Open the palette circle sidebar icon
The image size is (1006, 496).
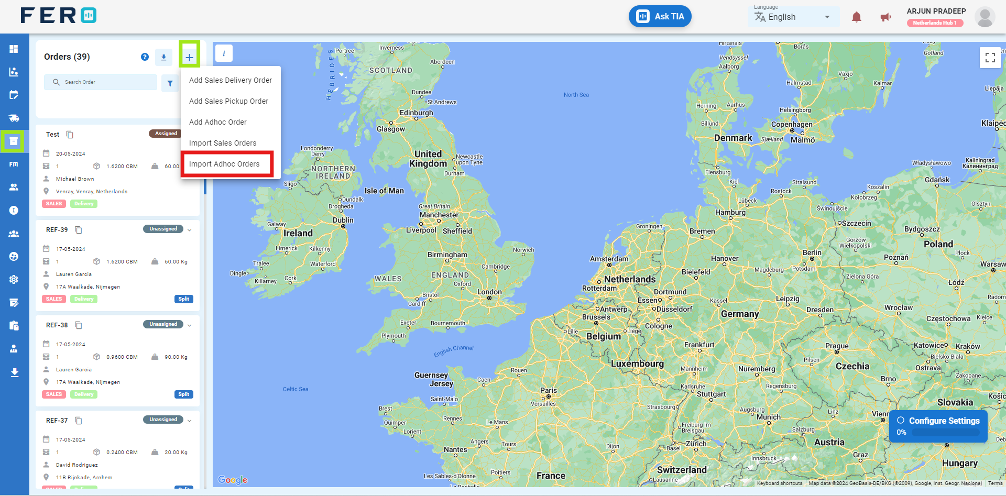[x=14, y=257]
